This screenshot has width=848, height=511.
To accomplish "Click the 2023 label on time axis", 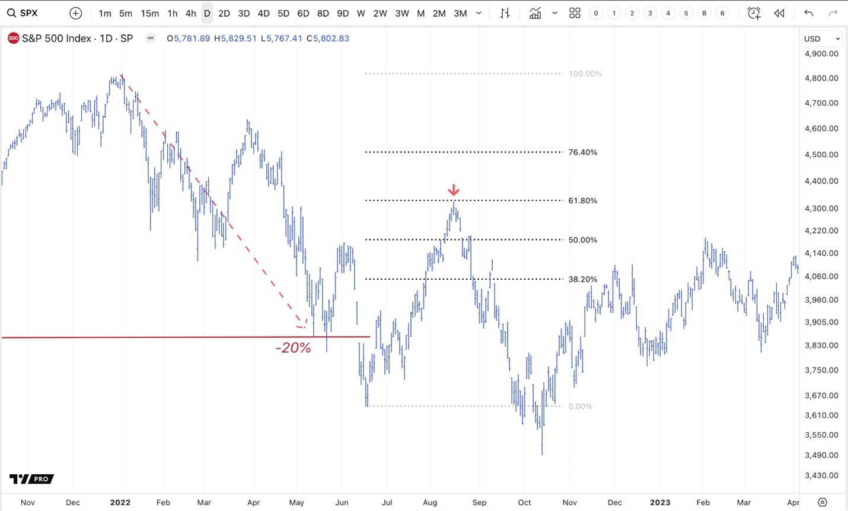I will [660, 502].
